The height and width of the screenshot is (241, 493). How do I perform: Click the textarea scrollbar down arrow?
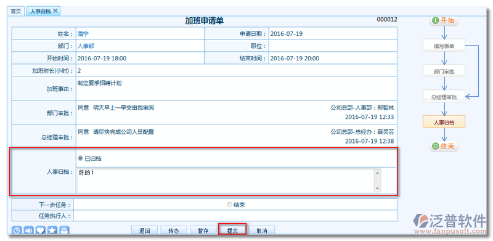377,189
